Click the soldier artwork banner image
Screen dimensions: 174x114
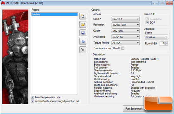point(15,57)
